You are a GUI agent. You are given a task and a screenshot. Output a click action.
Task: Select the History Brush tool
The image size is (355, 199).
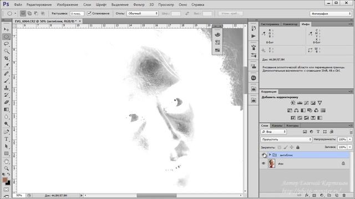coord(6,95)
